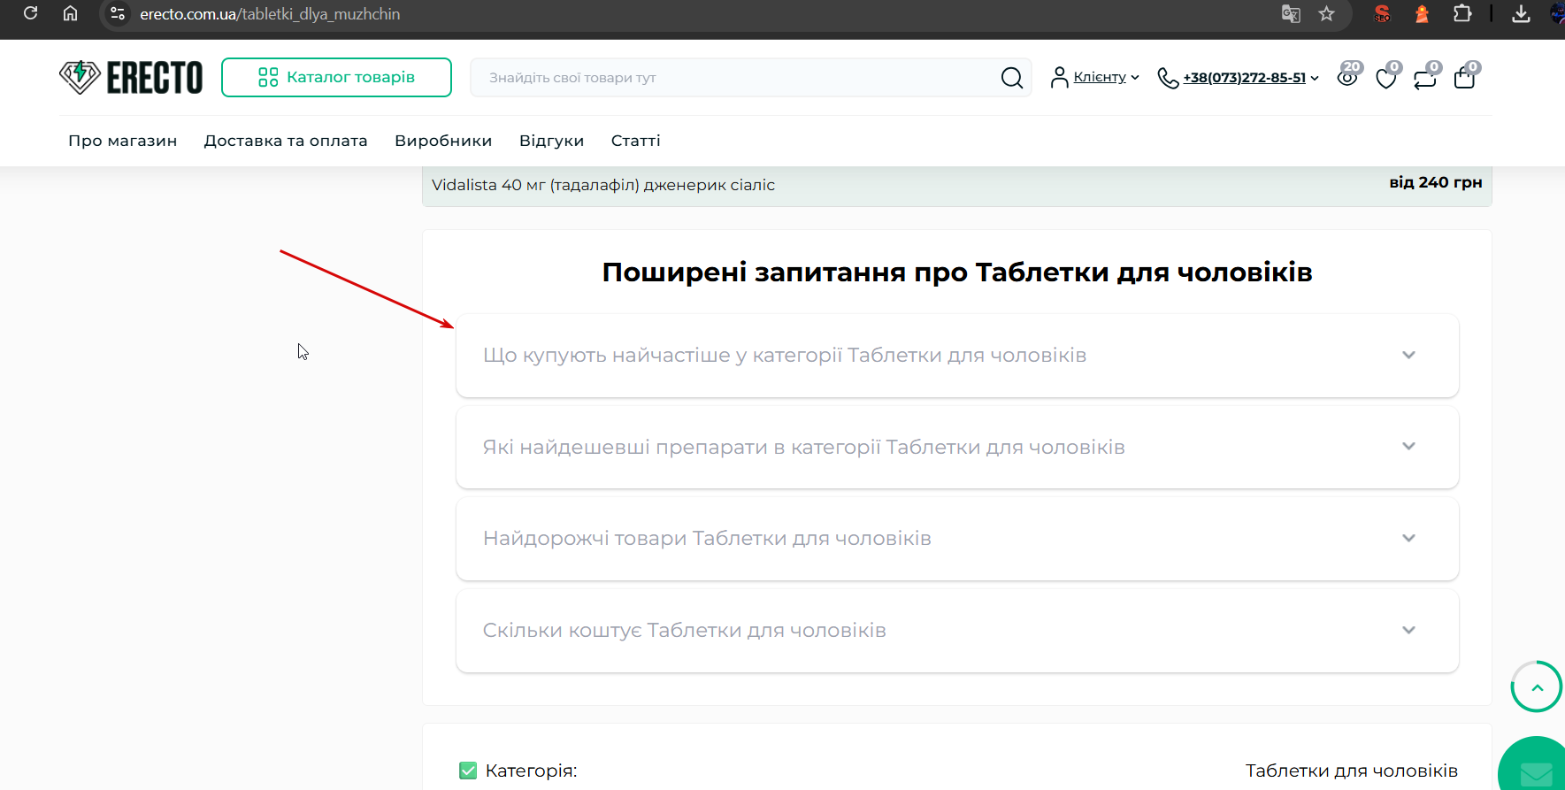Screen dimensions: 1565x790
Task: View site information icon in address bar
Action: tap(118, 13)
